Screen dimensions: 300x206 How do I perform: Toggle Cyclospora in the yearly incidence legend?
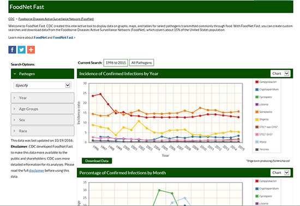point(263,97)
